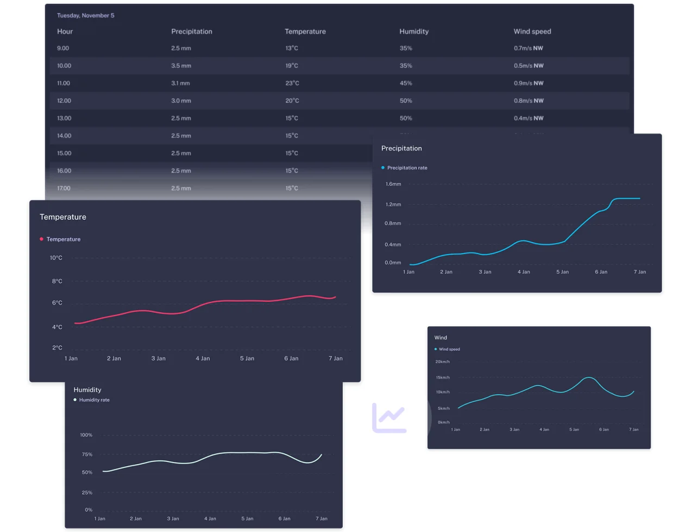Click the 15.00 hour row

pos(211,153)
